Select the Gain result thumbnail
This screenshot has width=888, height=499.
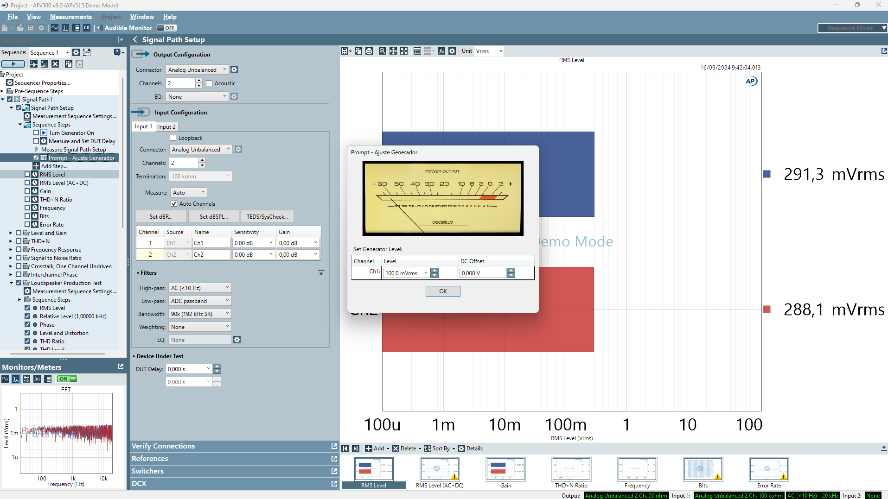click(x=505, y=473)
